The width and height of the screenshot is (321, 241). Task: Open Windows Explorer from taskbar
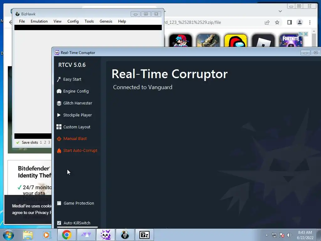pos(28,235)
